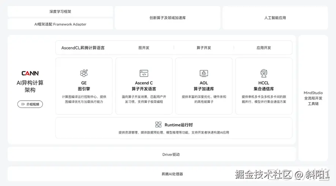Click the Runtime four-squares icon

pos(158,125)
